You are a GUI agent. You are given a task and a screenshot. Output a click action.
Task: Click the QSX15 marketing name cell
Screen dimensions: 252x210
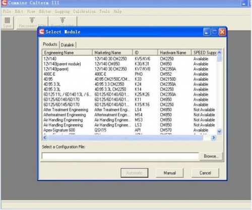tap(100, 130)
